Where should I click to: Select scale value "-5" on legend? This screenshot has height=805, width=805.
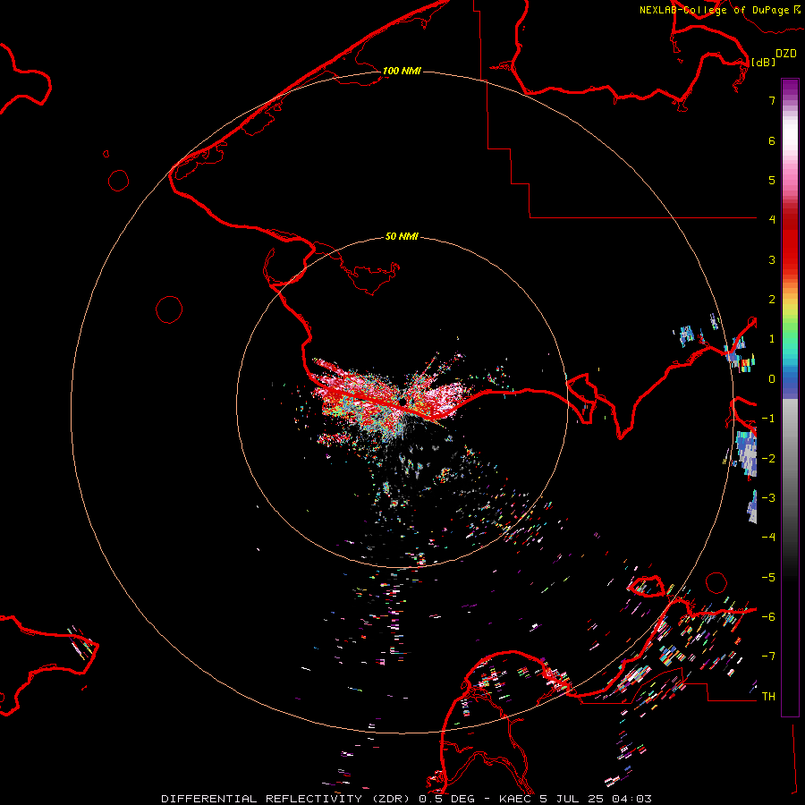pyautogui.click(x=768, y=578)
